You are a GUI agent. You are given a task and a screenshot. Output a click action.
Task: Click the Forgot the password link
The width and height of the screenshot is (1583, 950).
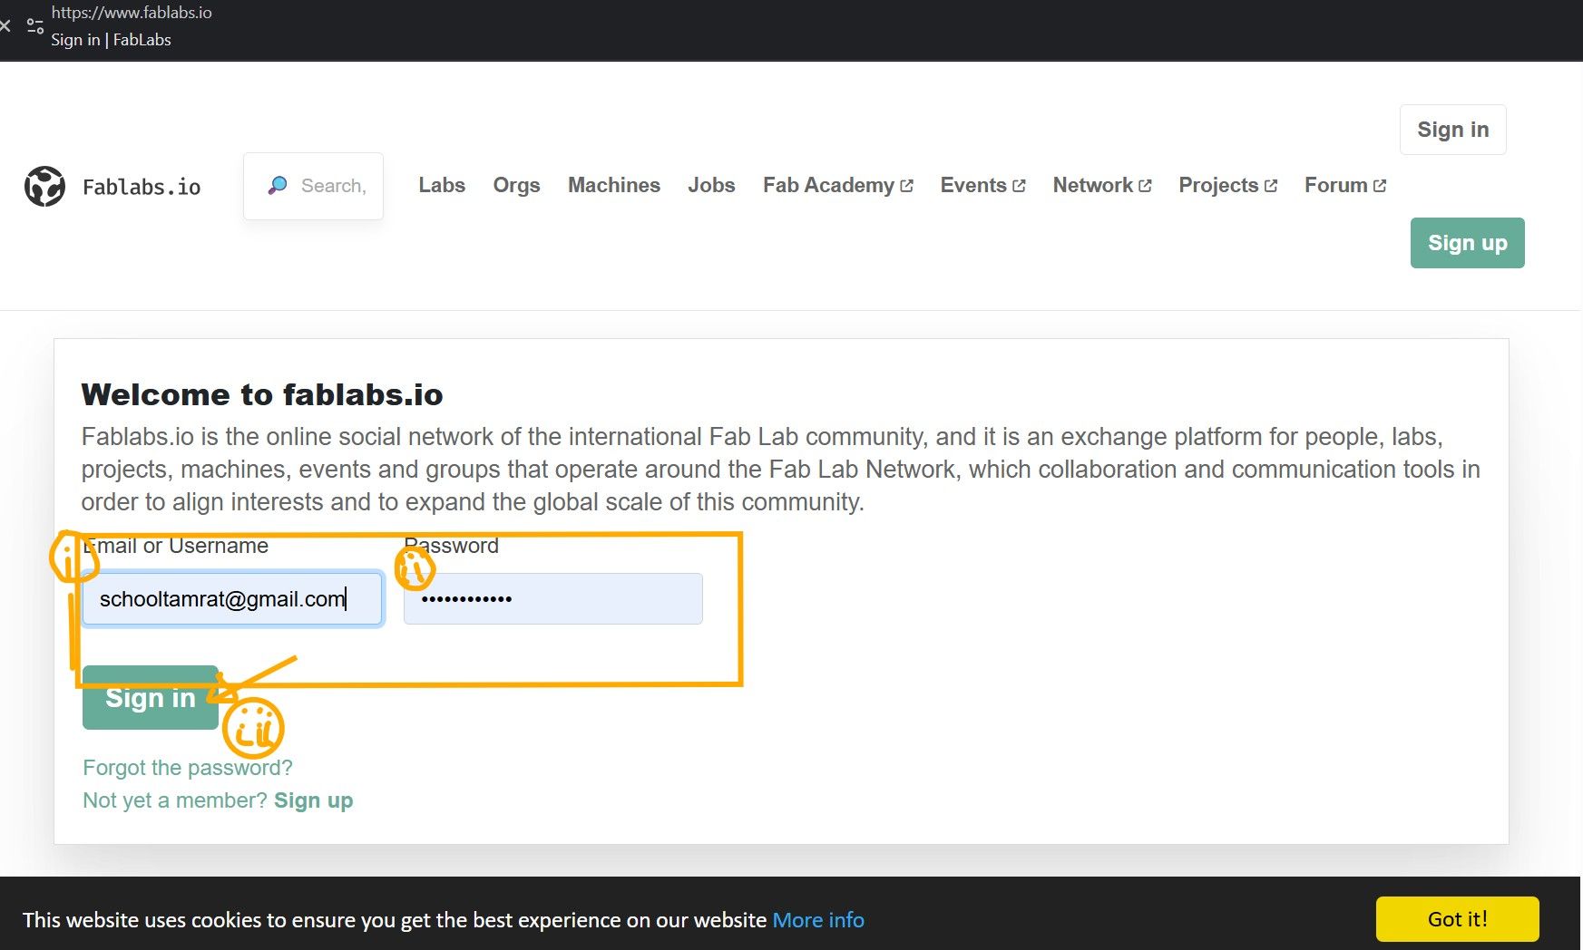(x=188, y=768)
